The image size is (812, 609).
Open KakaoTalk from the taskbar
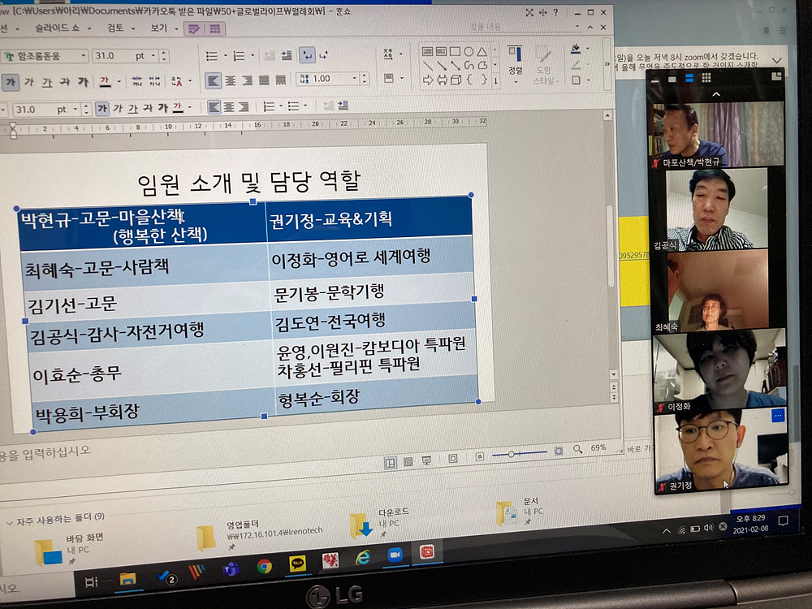[297, 563]
